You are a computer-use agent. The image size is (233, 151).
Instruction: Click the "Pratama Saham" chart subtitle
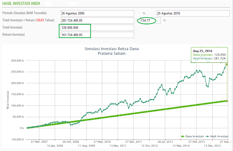tap(111, 53)
